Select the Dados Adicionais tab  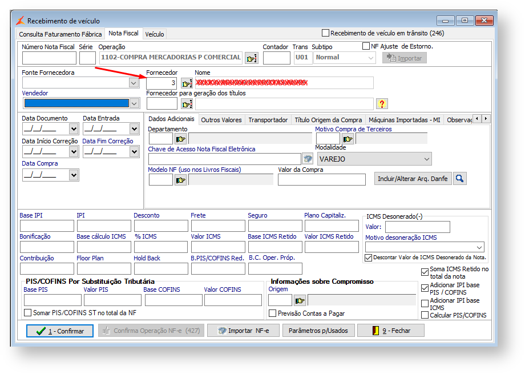(x=171, y=119)
